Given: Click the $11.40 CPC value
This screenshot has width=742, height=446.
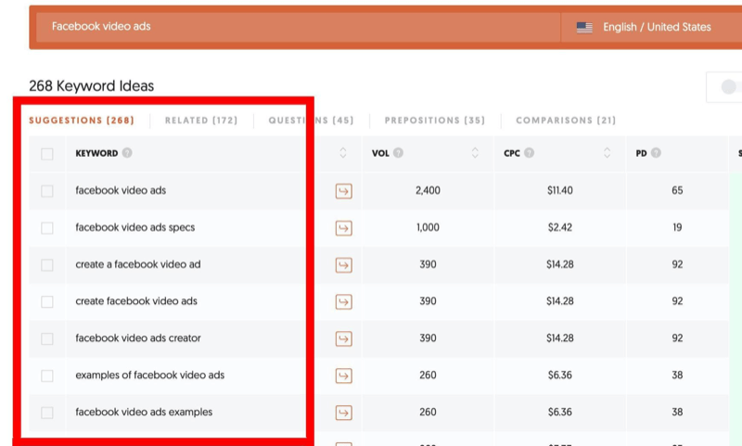Looking at the screenshot, I should point(560,191).
